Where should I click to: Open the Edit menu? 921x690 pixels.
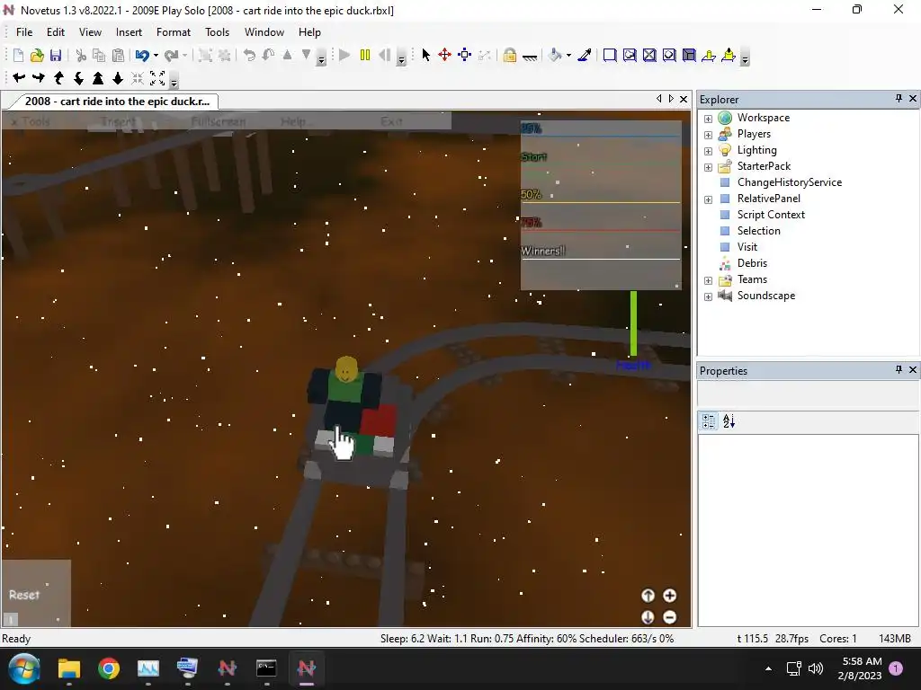56,32
